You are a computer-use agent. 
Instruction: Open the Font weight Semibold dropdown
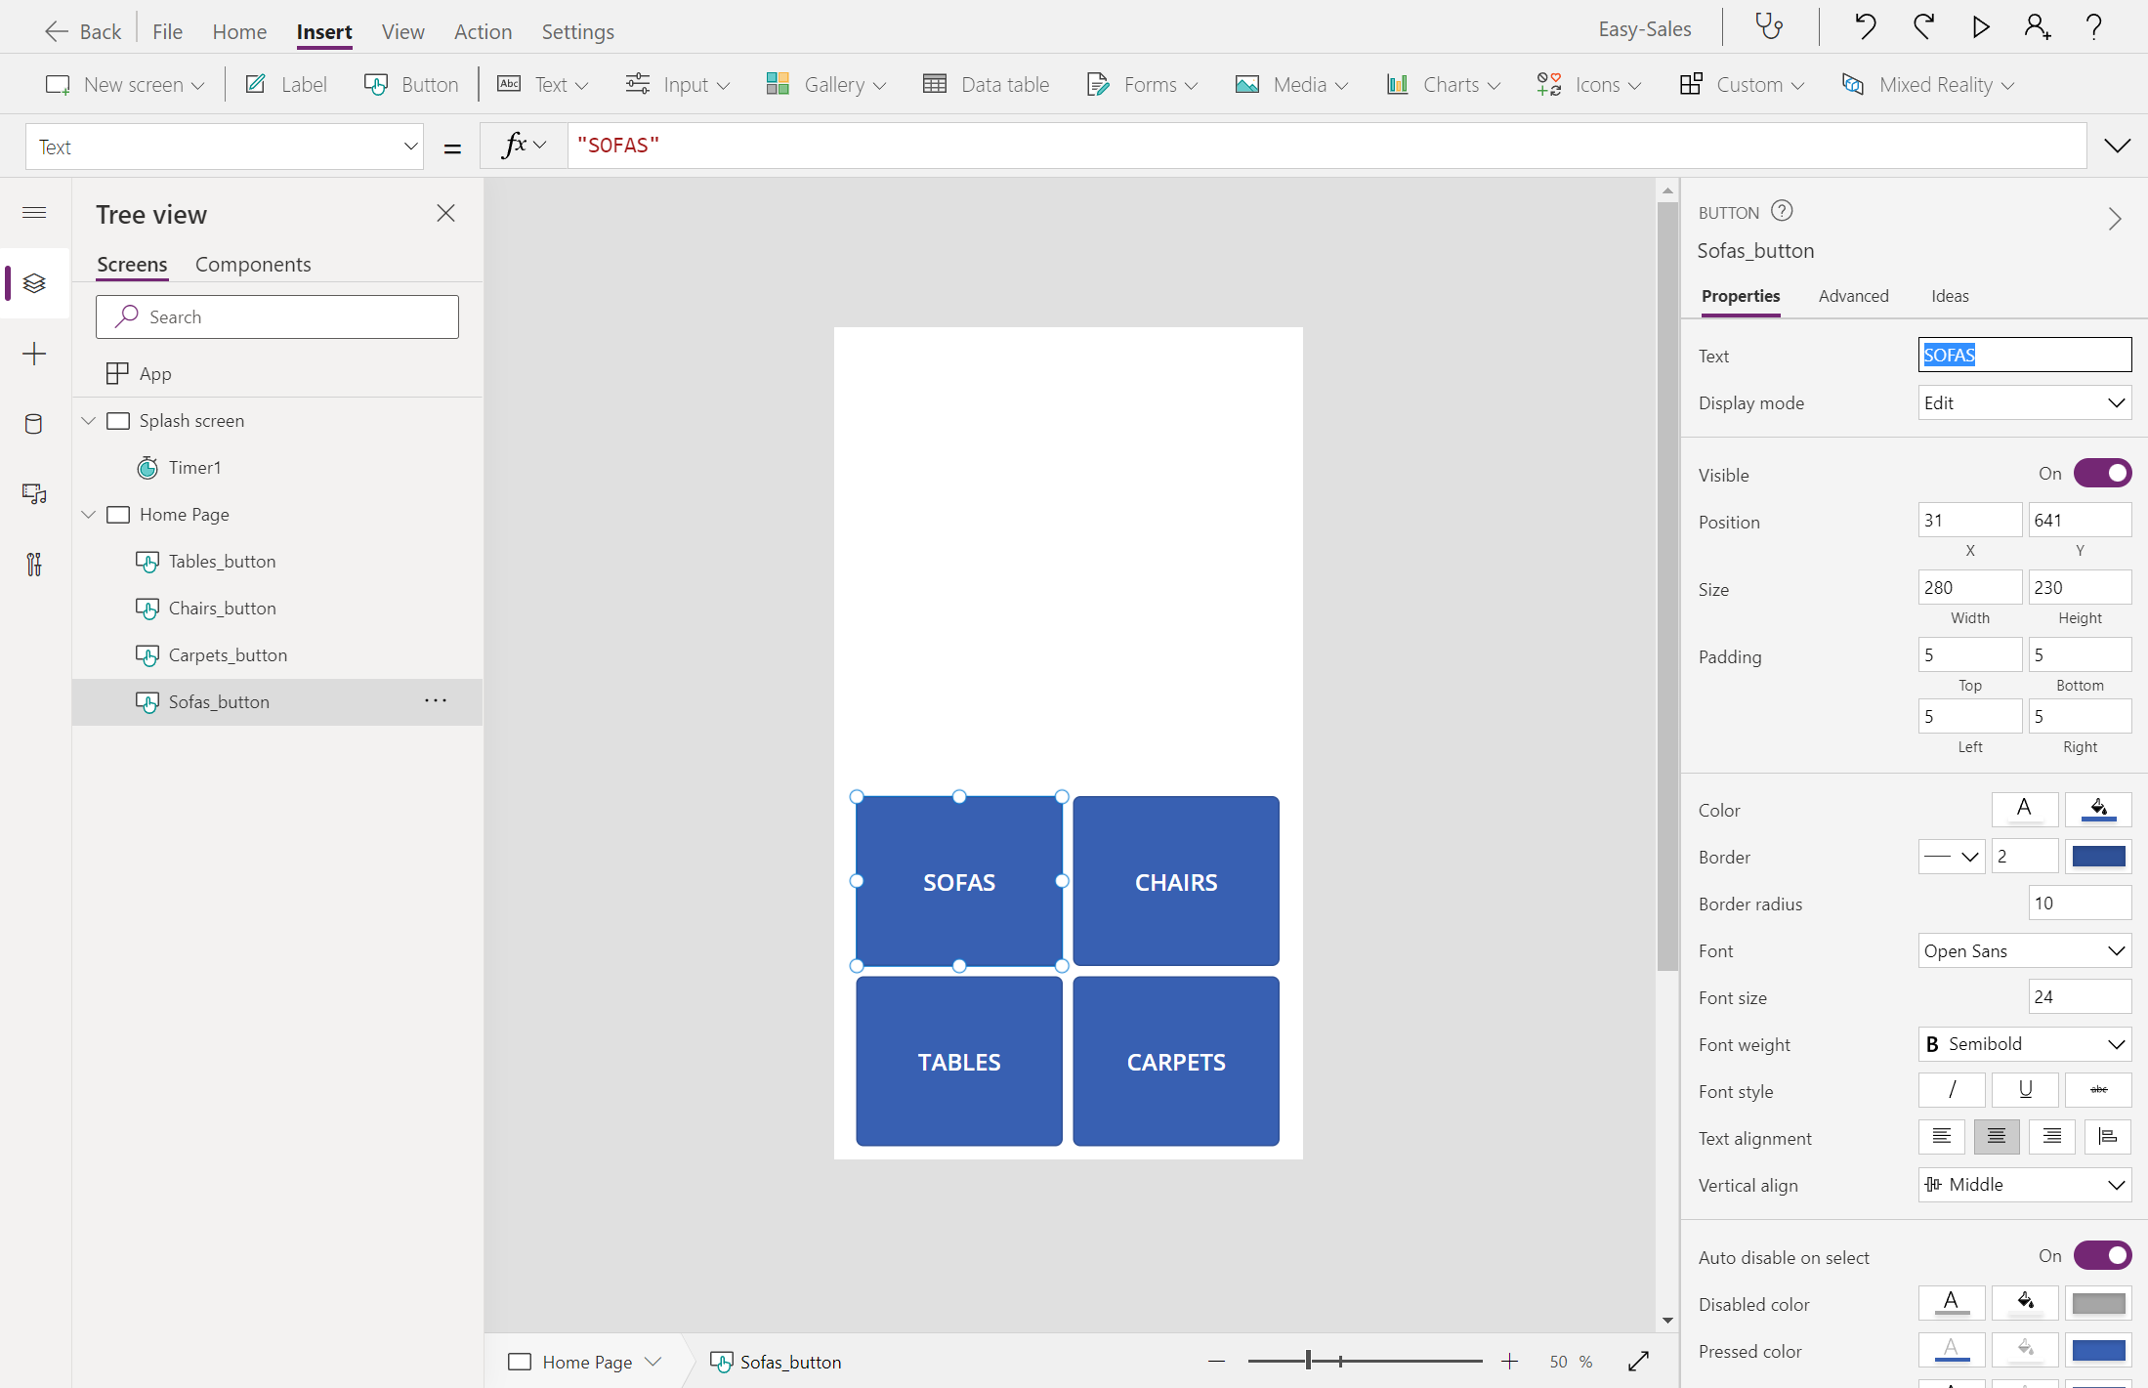tap(2024, 1044)
